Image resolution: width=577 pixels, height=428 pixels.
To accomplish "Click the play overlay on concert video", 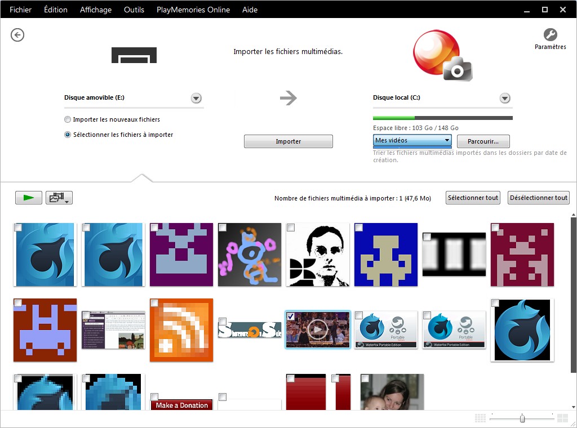I will click(x=318, y=329).
